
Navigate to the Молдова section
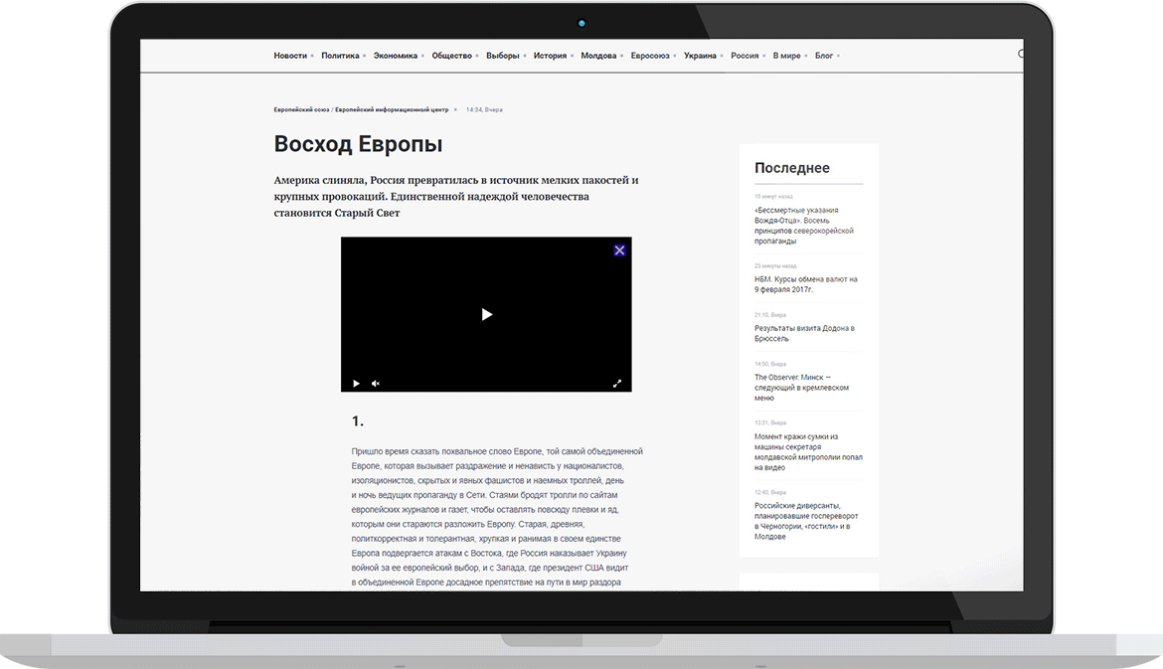[x=598, y=56]
